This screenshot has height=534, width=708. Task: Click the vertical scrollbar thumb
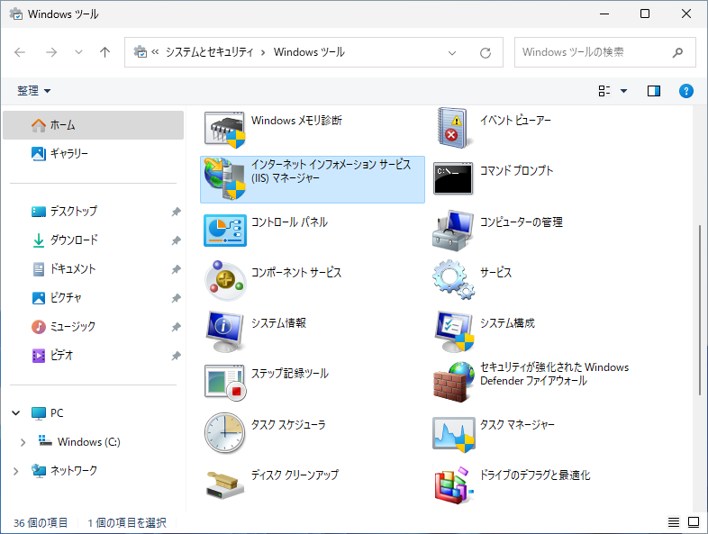point(700,309)
